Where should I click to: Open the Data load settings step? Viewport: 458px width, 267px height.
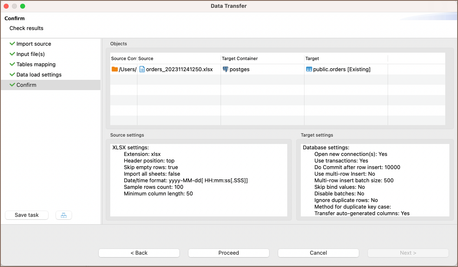pos(39,74)
